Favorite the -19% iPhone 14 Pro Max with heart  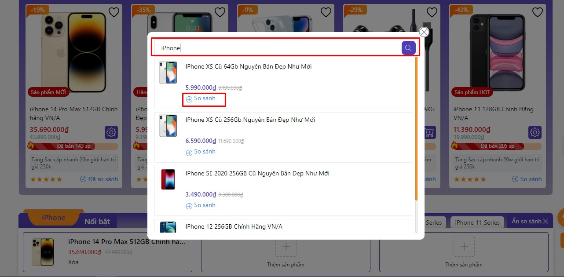114,12
